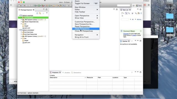Expand Maven Dependencies node

21,22
